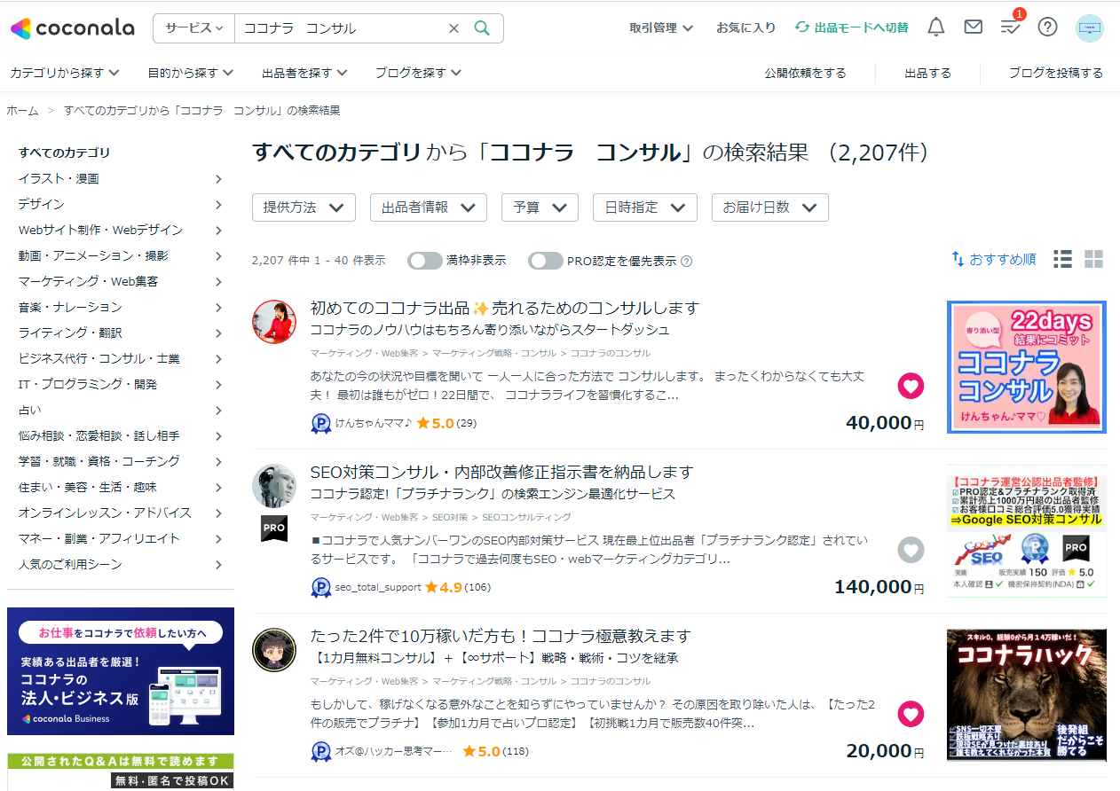Click the green search magnifier icon

482,28
